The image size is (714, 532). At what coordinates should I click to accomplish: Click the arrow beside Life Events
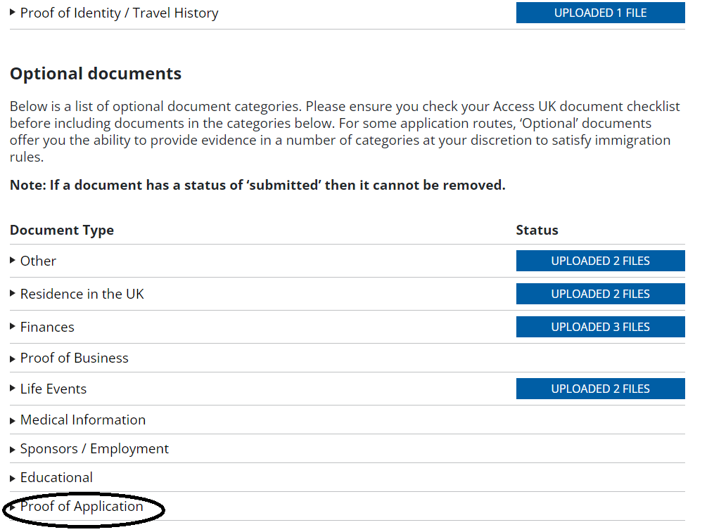13,389
